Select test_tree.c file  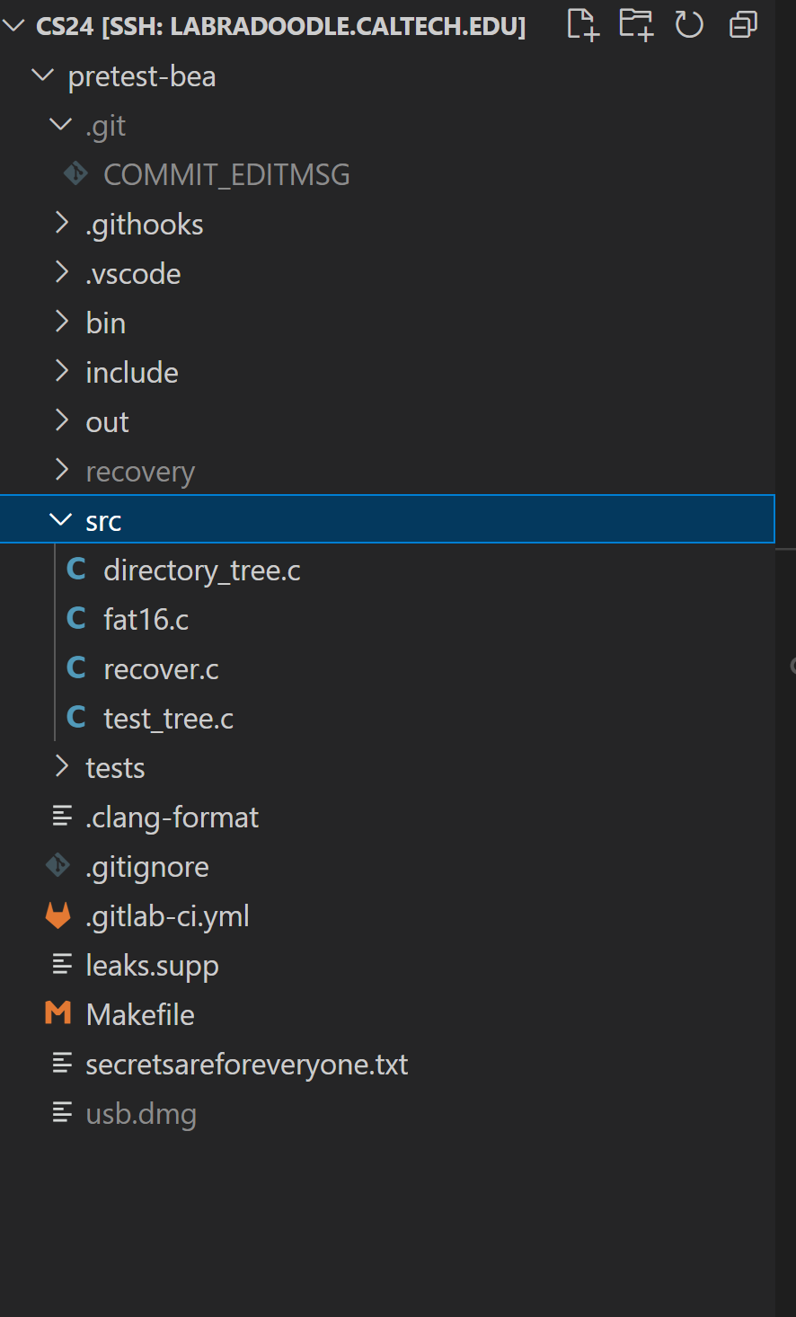pos(168,719)
